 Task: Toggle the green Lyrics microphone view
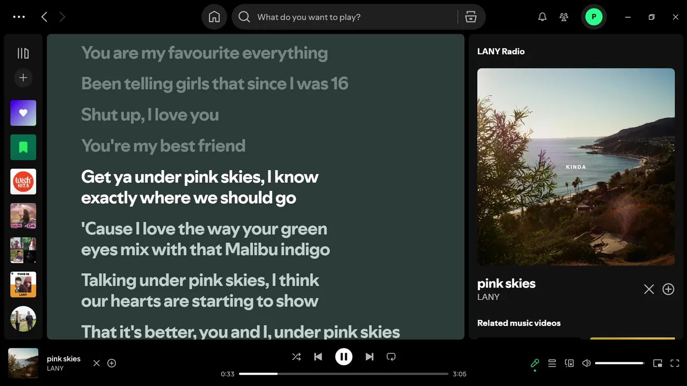[535, 363]
